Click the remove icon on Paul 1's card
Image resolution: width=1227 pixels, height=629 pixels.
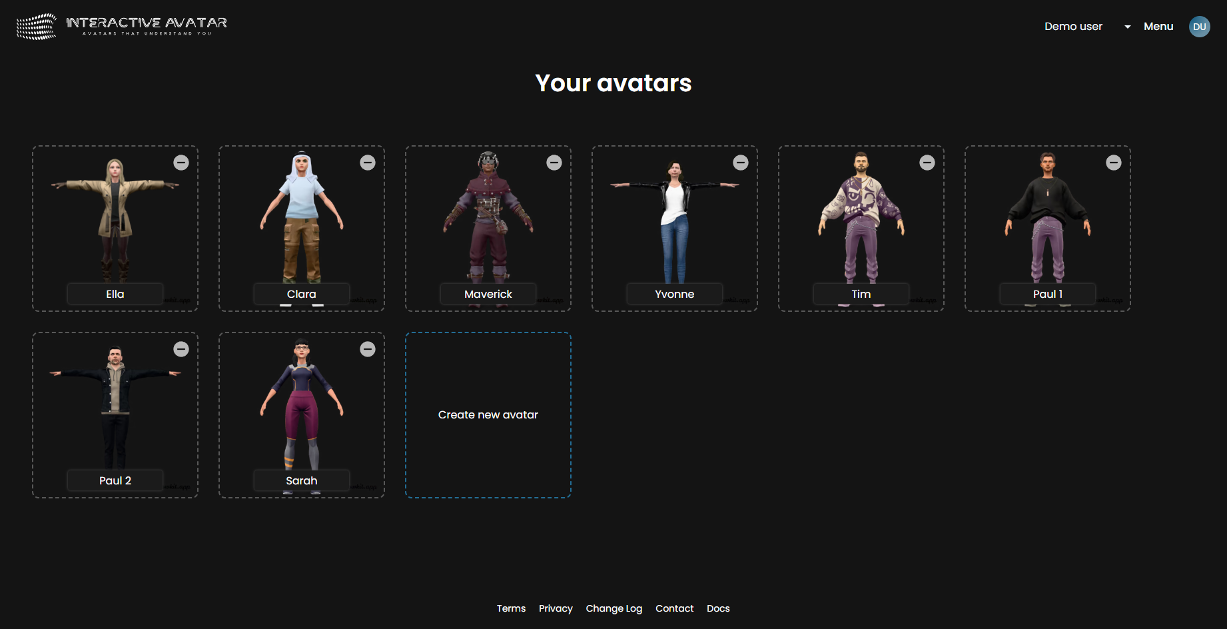coord(1114,162)
